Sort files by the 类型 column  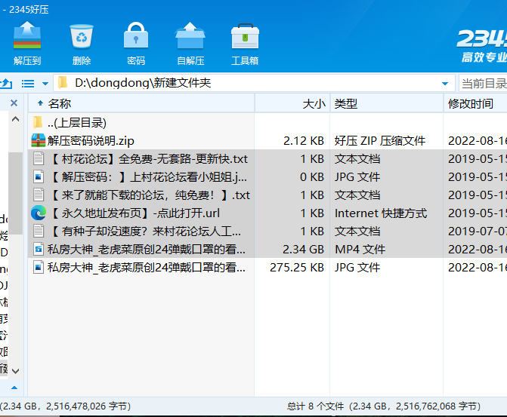[x=346, y=104]
